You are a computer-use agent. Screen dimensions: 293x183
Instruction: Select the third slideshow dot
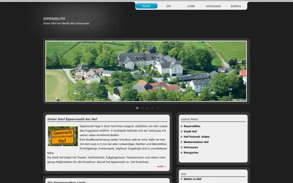[x=147, y=108]
